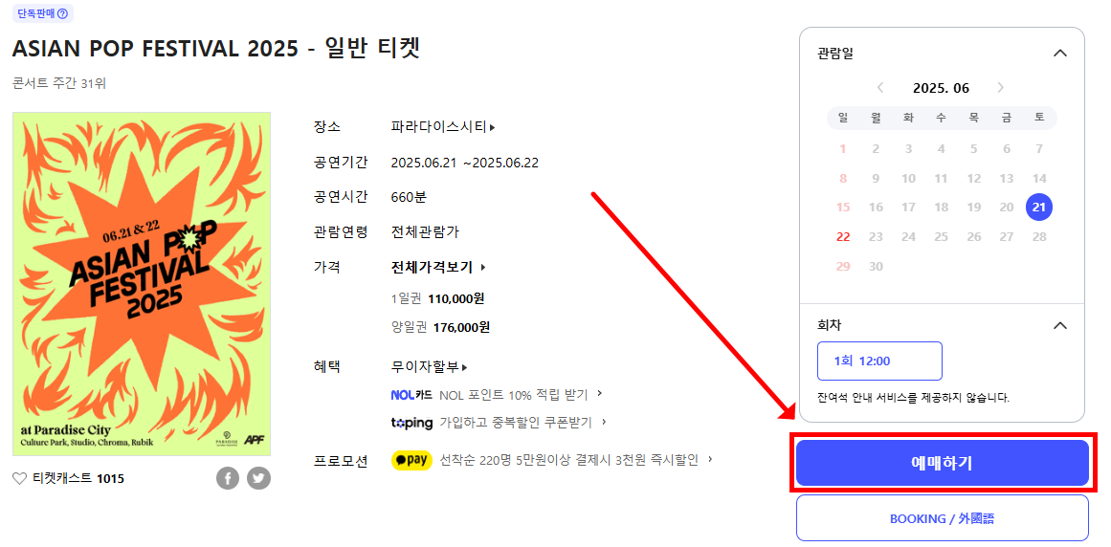Click the NOL 카드 logo
1111x547 pixels.
pos(411,395)
